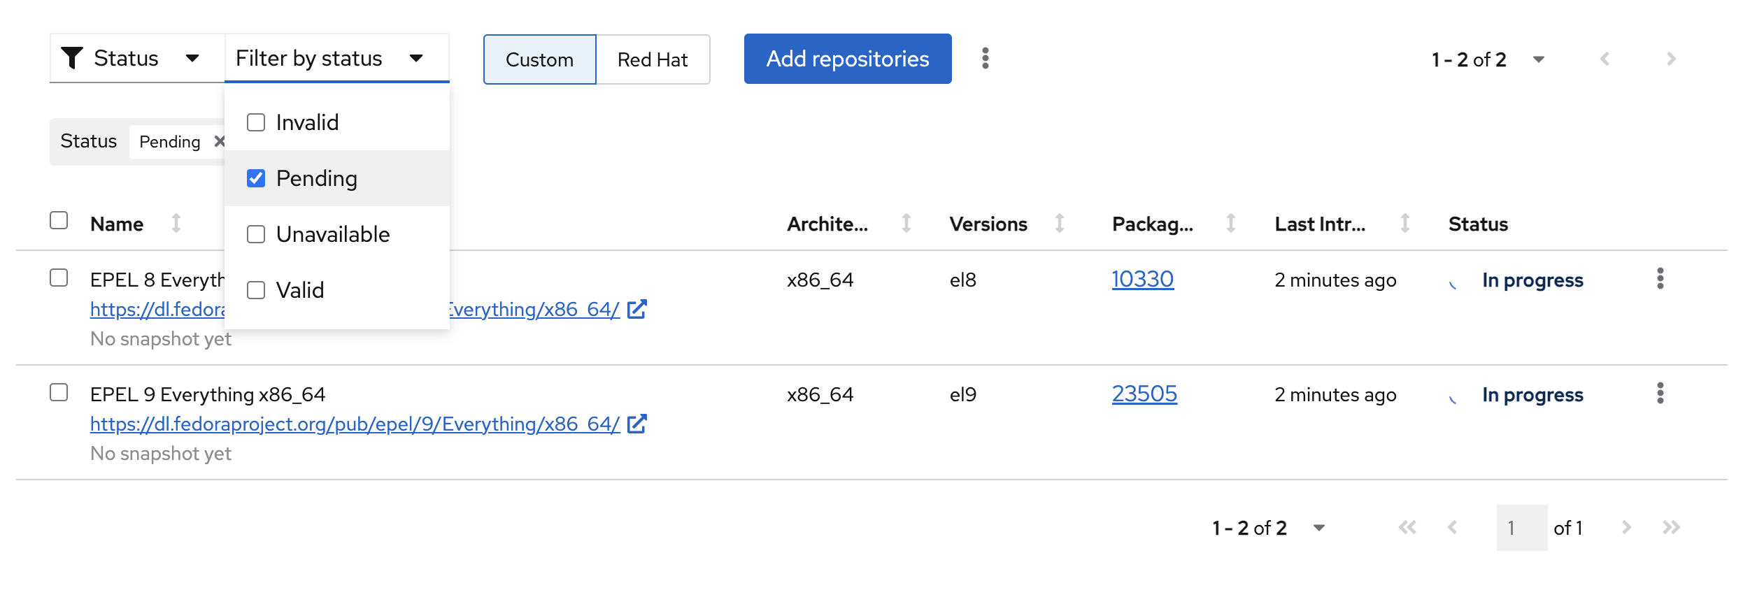Expand the top pagination per-page dropdown
The height and width of the screenshot is (597, 1750).
pyautogui.click(x=1538, y=59)
